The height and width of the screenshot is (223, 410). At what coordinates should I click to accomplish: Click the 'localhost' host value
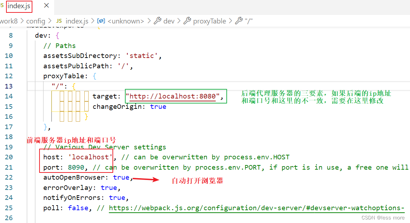(90, 157)
